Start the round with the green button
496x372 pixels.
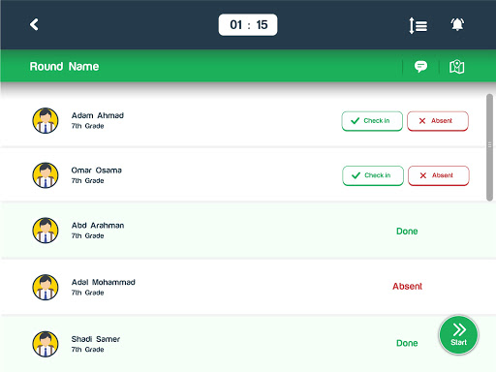pyautogui.click(x=458, y=335)
